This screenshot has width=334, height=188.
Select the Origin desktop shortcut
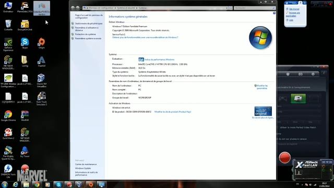[42, 43]
